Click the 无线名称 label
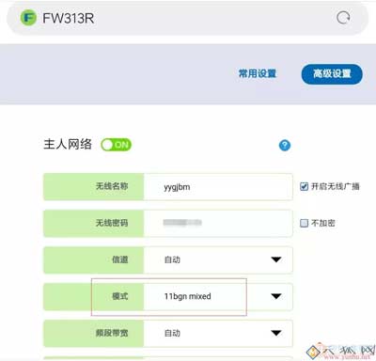Viewport: 376px width, 361px height. point(112,186)
